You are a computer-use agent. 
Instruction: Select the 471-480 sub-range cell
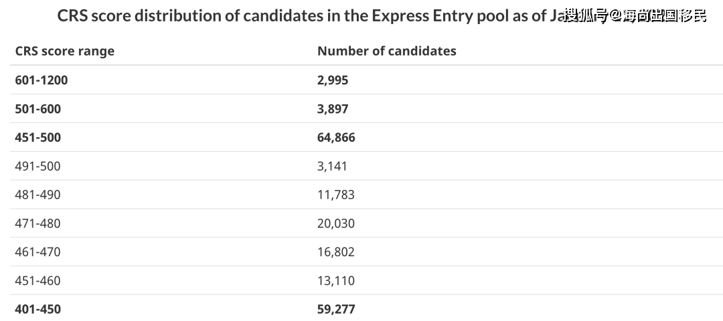(37, 223)
